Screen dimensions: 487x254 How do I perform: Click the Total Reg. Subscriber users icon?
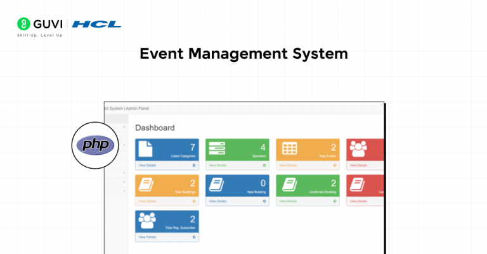pyautogui.click(x=147, y=221)
